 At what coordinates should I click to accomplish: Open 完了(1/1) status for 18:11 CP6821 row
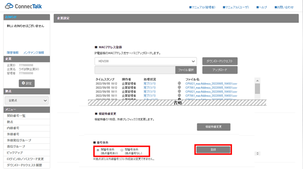click(150, 92)
